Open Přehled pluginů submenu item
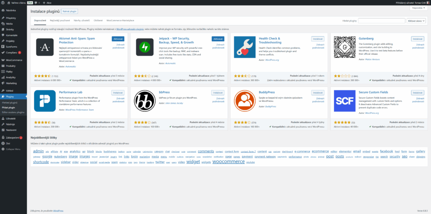The width and height of the screenshot is (431, 214). pyautogui.click(x=10, y=102)
